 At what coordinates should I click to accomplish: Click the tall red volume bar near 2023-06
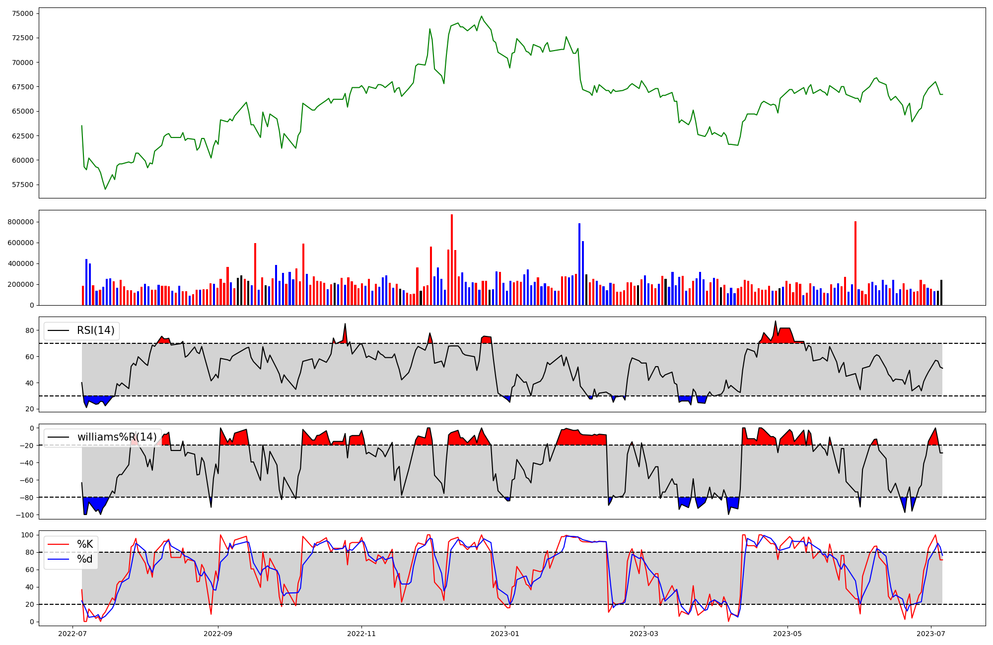[855, 263]
